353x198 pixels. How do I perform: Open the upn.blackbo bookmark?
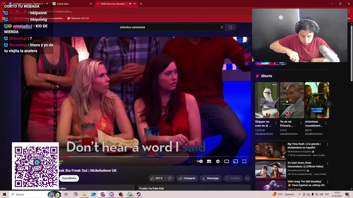click(x=52, y=18)
